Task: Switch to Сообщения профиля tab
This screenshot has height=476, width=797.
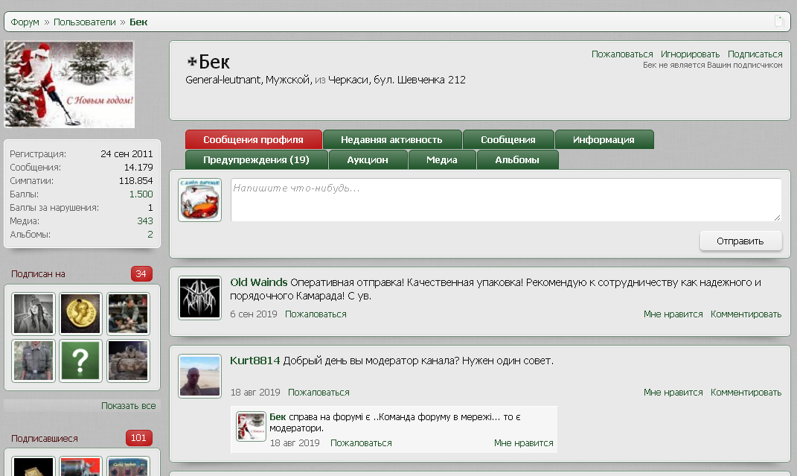Action: point(254,139)
